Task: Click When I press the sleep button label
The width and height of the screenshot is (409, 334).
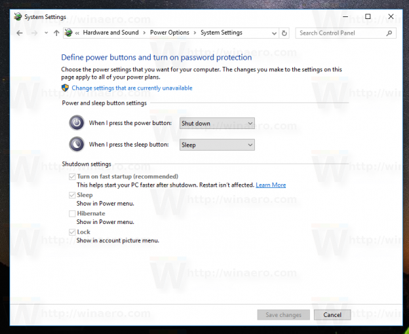Action: 129,144
